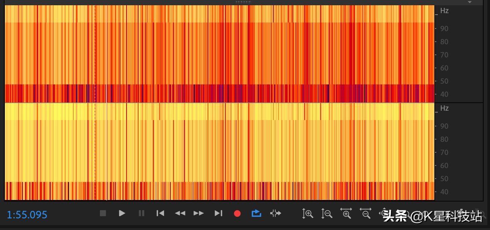
Task: Move playhead to previous marker
Action: pos(160,213)
